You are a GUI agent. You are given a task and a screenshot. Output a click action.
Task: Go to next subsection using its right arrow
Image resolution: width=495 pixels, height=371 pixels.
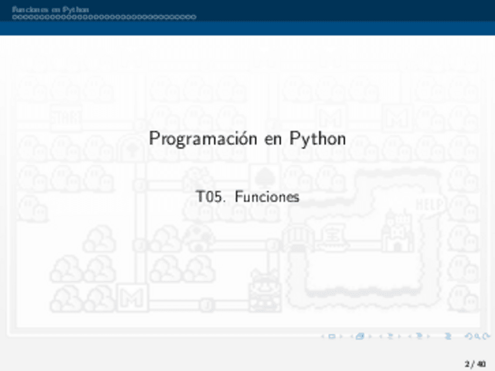pos(399,336)
